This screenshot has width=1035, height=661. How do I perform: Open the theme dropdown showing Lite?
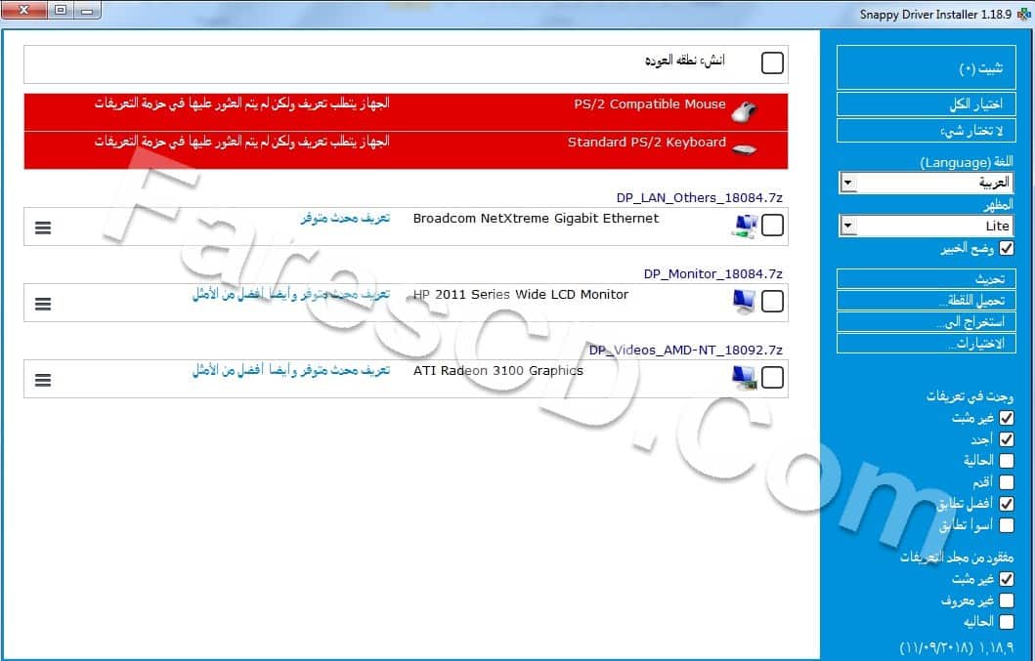click(x=927, y=226)
